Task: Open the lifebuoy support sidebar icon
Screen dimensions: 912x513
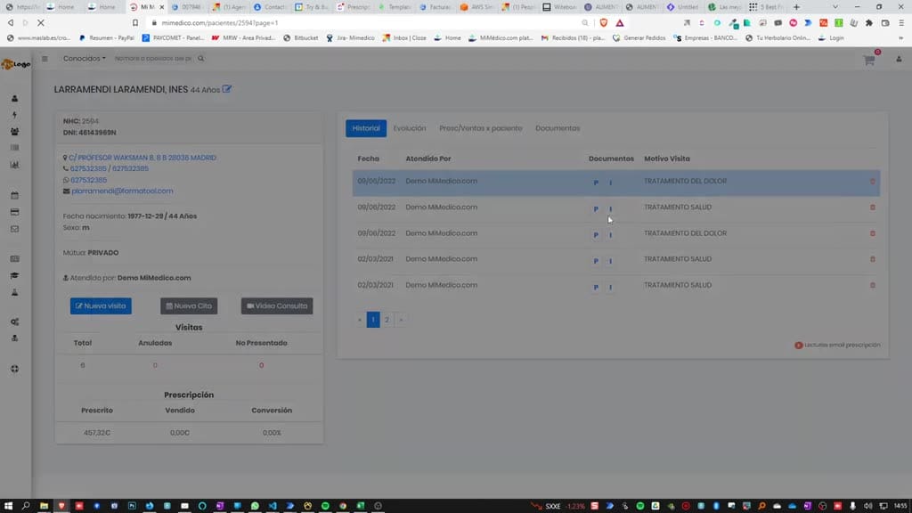Action: click(14, 369)
